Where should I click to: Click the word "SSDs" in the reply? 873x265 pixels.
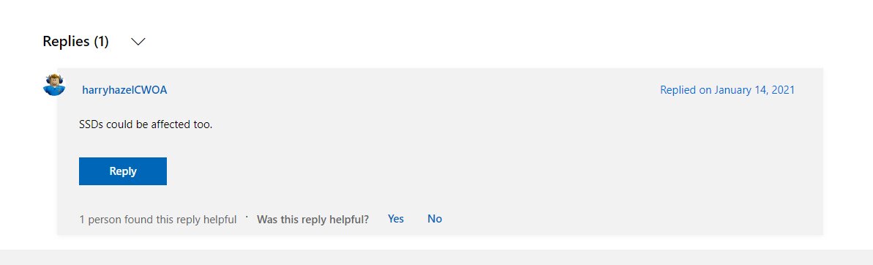tap(91, 124)
